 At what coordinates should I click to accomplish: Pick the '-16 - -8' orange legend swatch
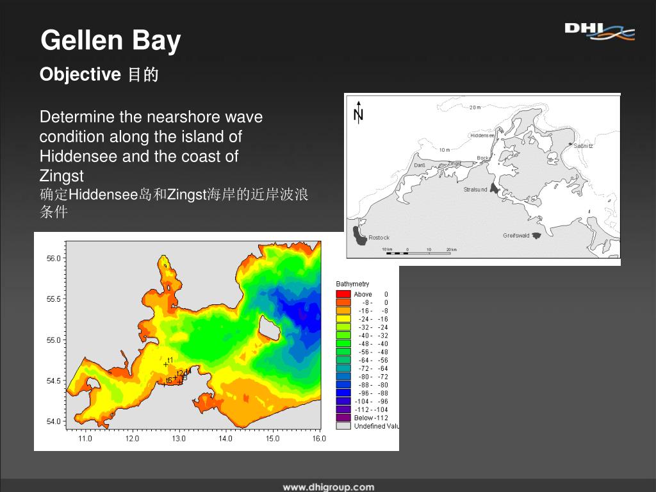pos(343,311)
